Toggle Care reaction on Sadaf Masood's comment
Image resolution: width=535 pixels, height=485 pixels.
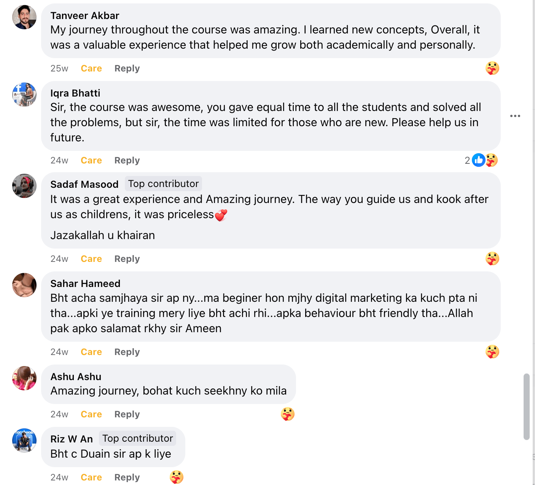point(91,259)
